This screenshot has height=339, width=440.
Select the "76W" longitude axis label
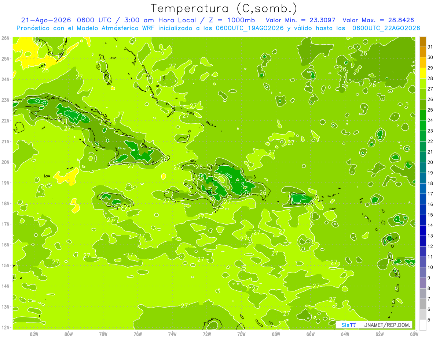[137, 334]
